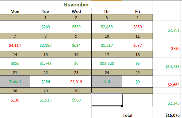Image resolution: width=182 pixels, height=118 pixels.
Task: Select the red $4,114 cell
Action: 15,45
